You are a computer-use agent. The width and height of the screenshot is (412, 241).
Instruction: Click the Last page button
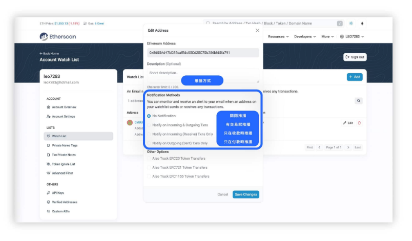pyautogui.click(x=358, y=147)
